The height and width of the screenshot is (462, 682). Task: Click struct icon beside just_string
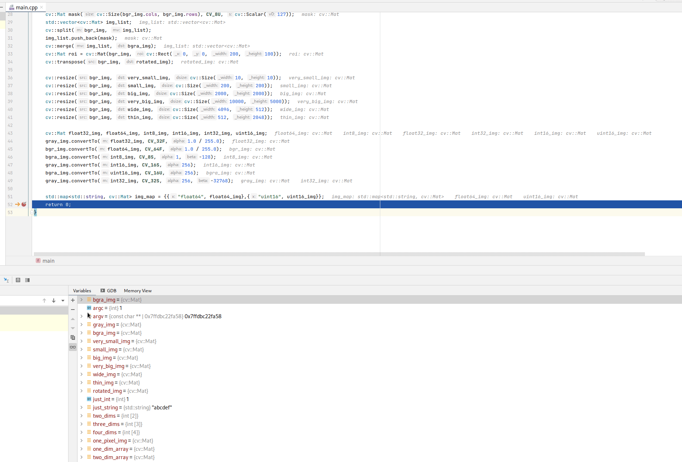point(89,407)
